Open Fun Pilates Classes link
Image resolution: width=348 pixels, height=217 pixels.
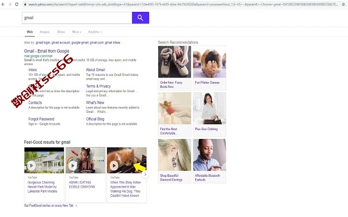[207, 82]
